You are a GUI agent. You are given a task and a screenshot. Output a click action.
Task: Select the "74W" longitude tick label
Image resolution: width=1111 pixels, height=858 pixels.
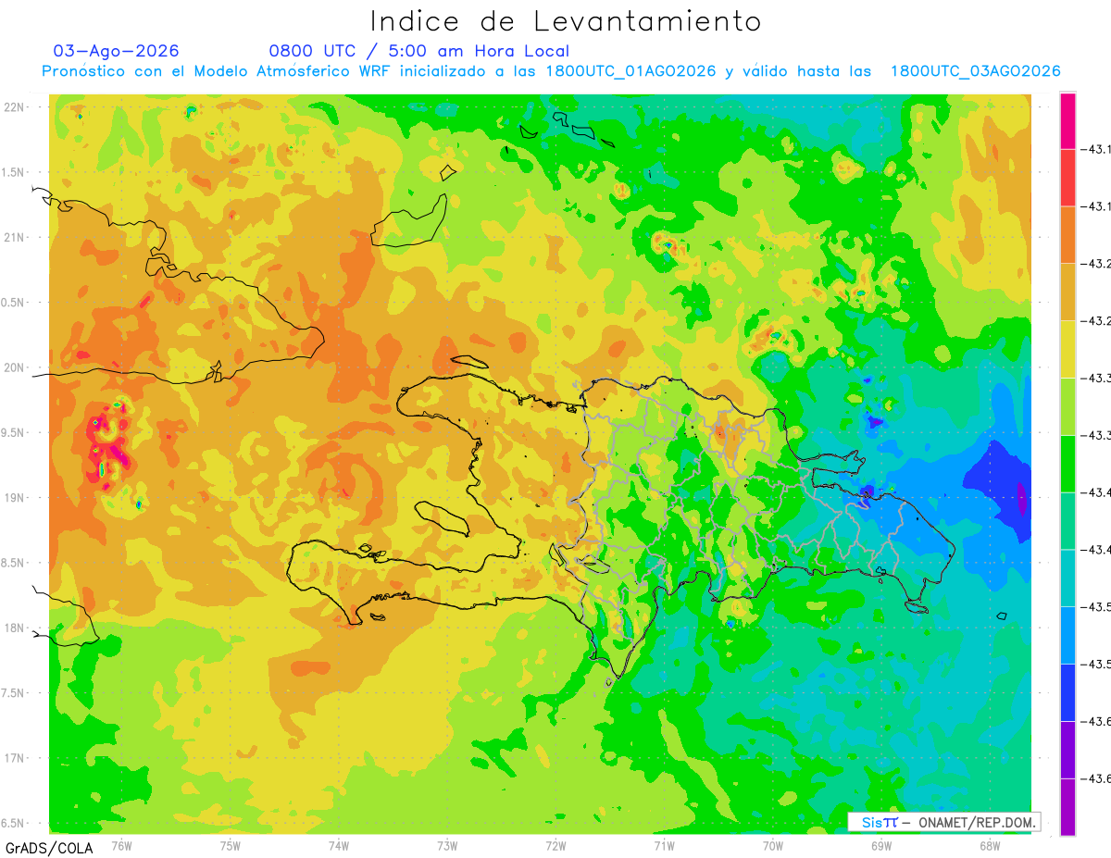pos(339,846)
